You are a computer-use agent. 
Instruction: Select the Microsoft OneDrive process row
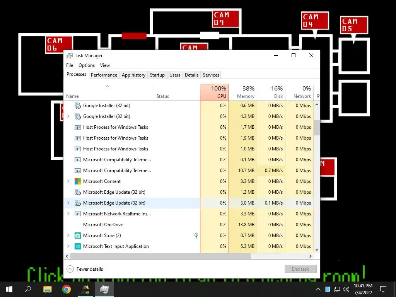(189, 225)
